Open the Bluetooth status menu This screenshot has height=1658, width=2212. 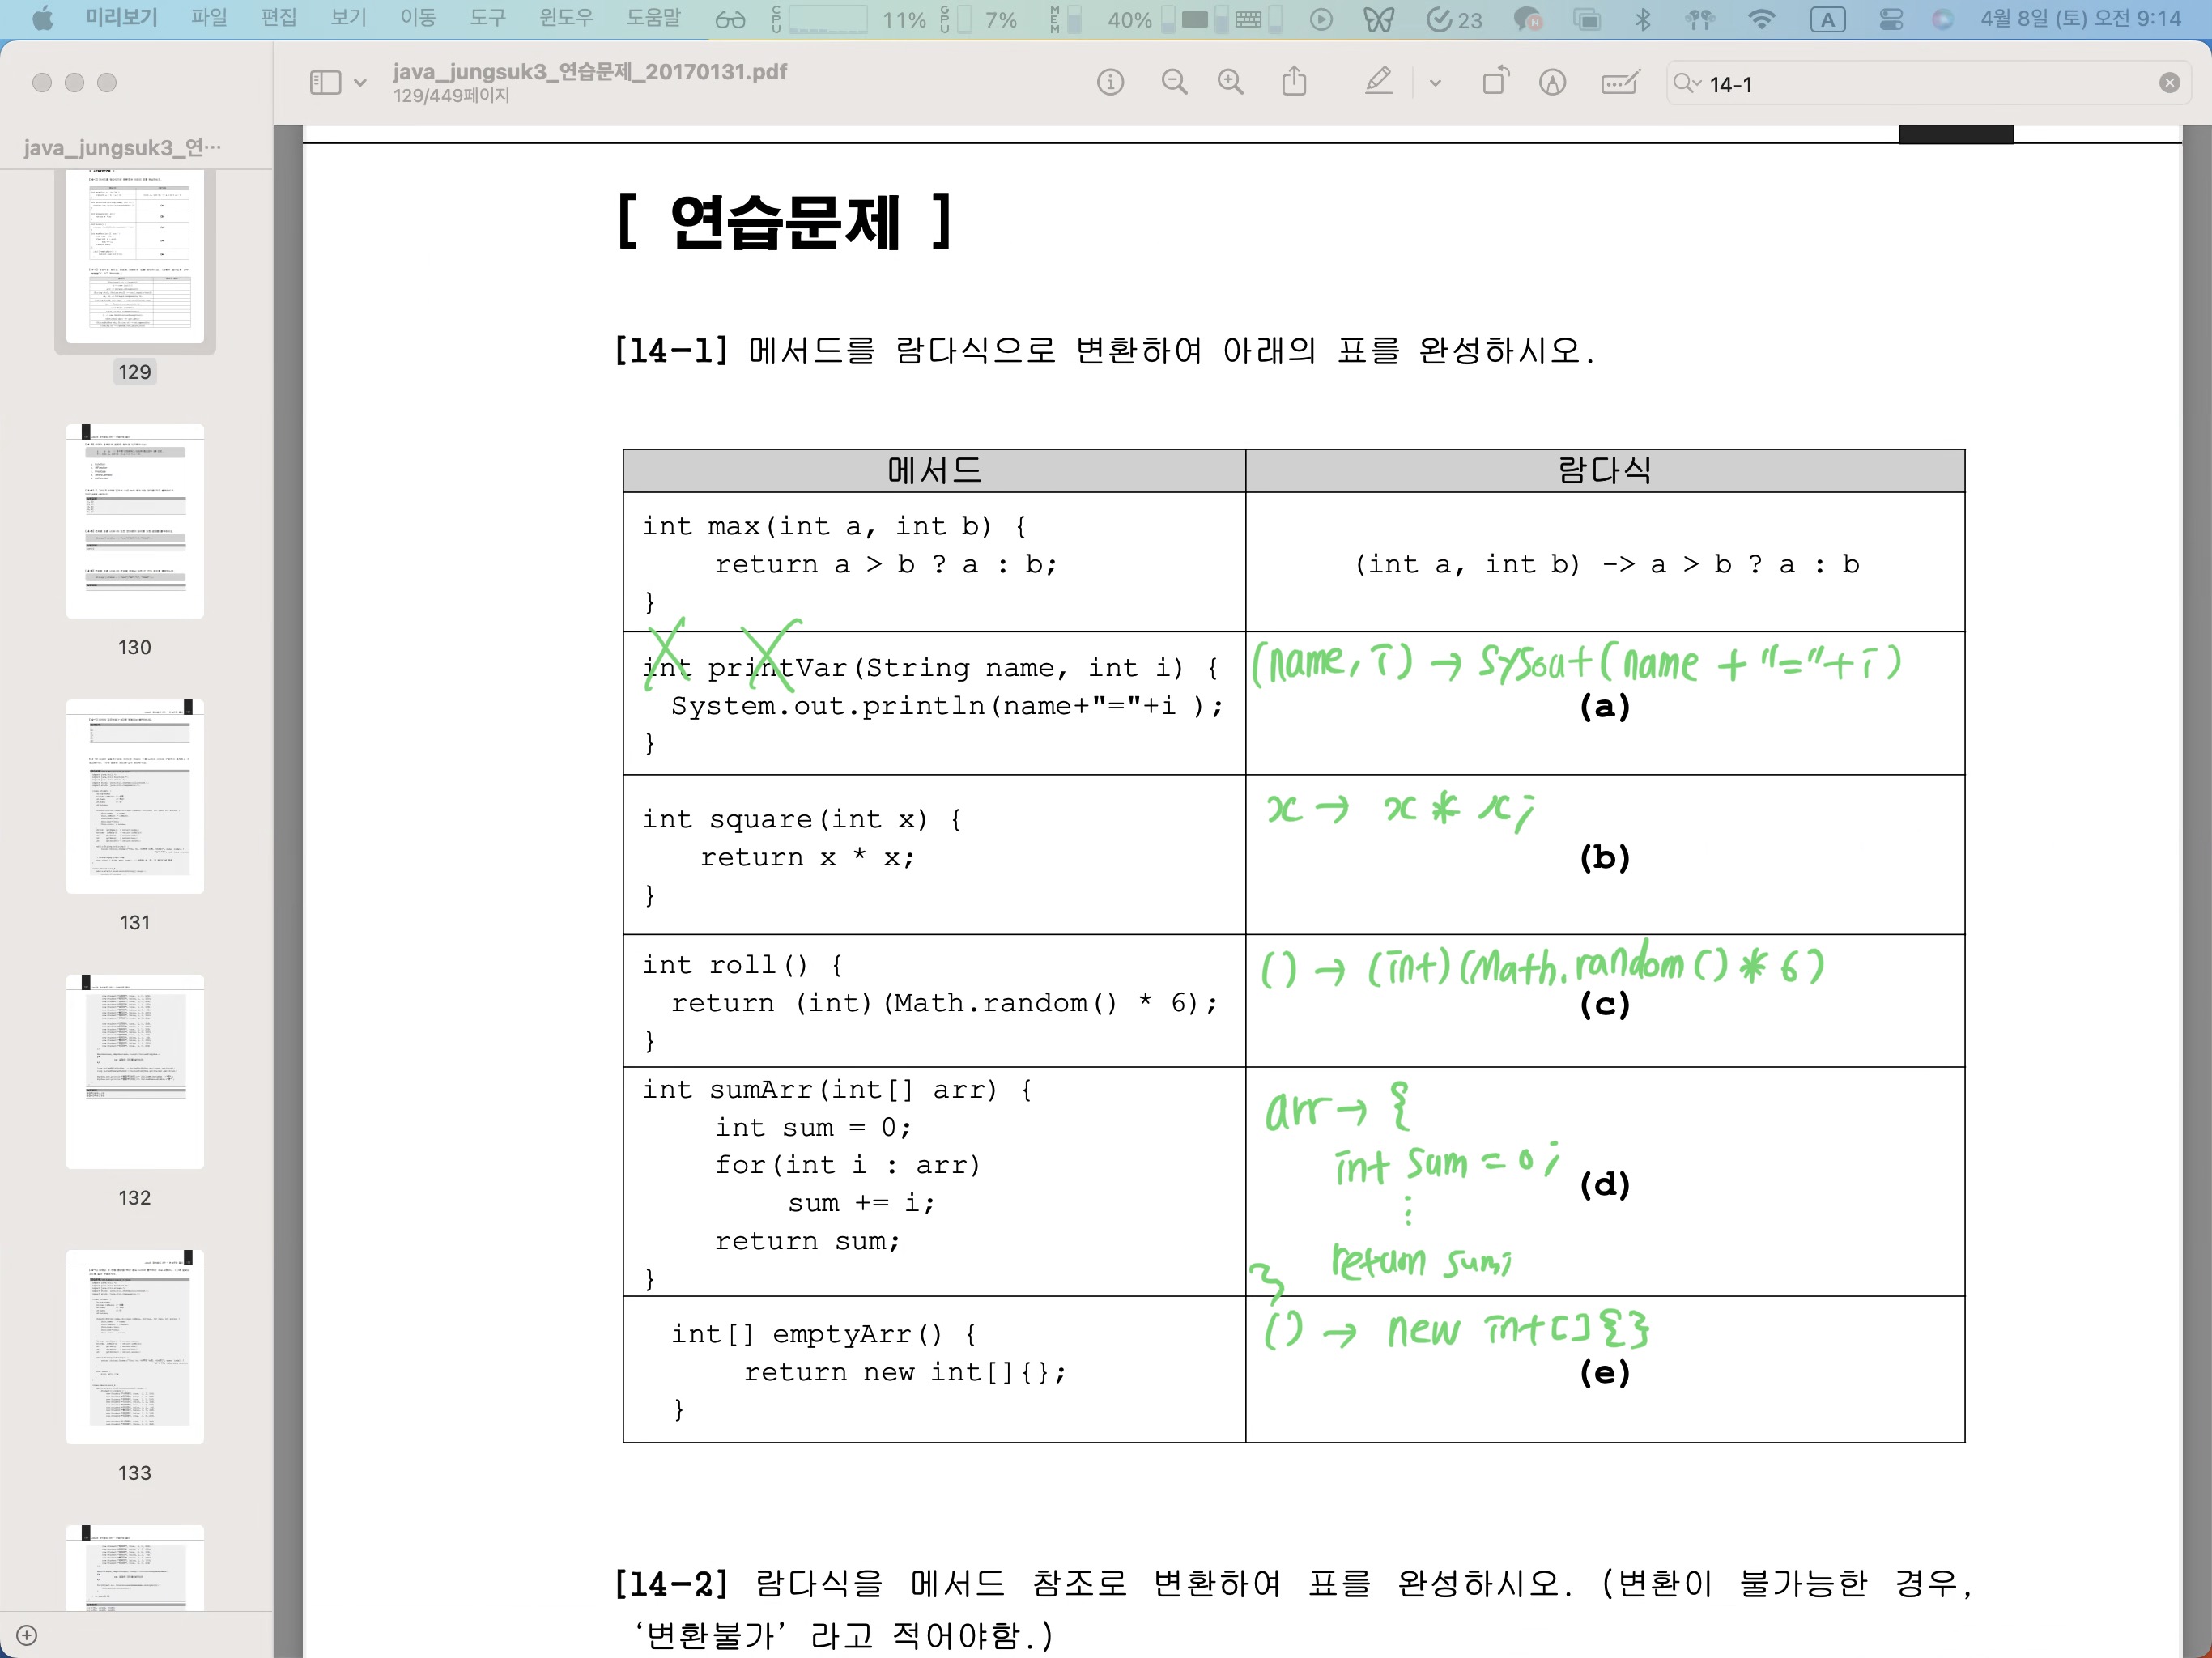pos(1642,19)
